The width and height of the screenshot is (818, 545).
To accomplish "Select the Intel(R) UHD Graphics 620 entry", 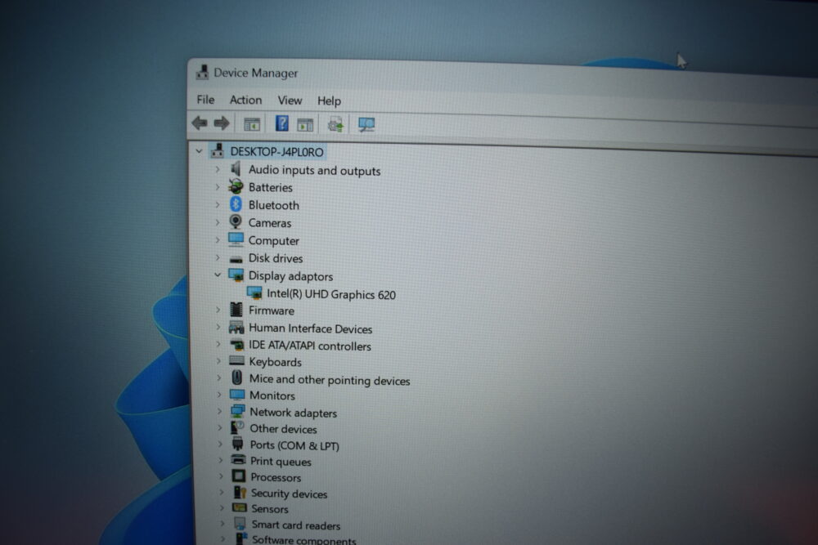I will 331,294.
